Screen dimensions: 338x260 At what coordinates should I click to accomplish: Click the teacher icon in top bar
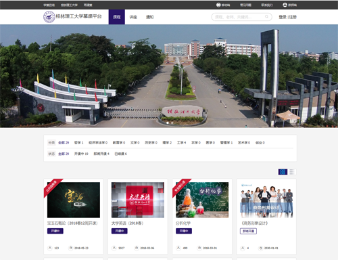click(x=285, y=5)
